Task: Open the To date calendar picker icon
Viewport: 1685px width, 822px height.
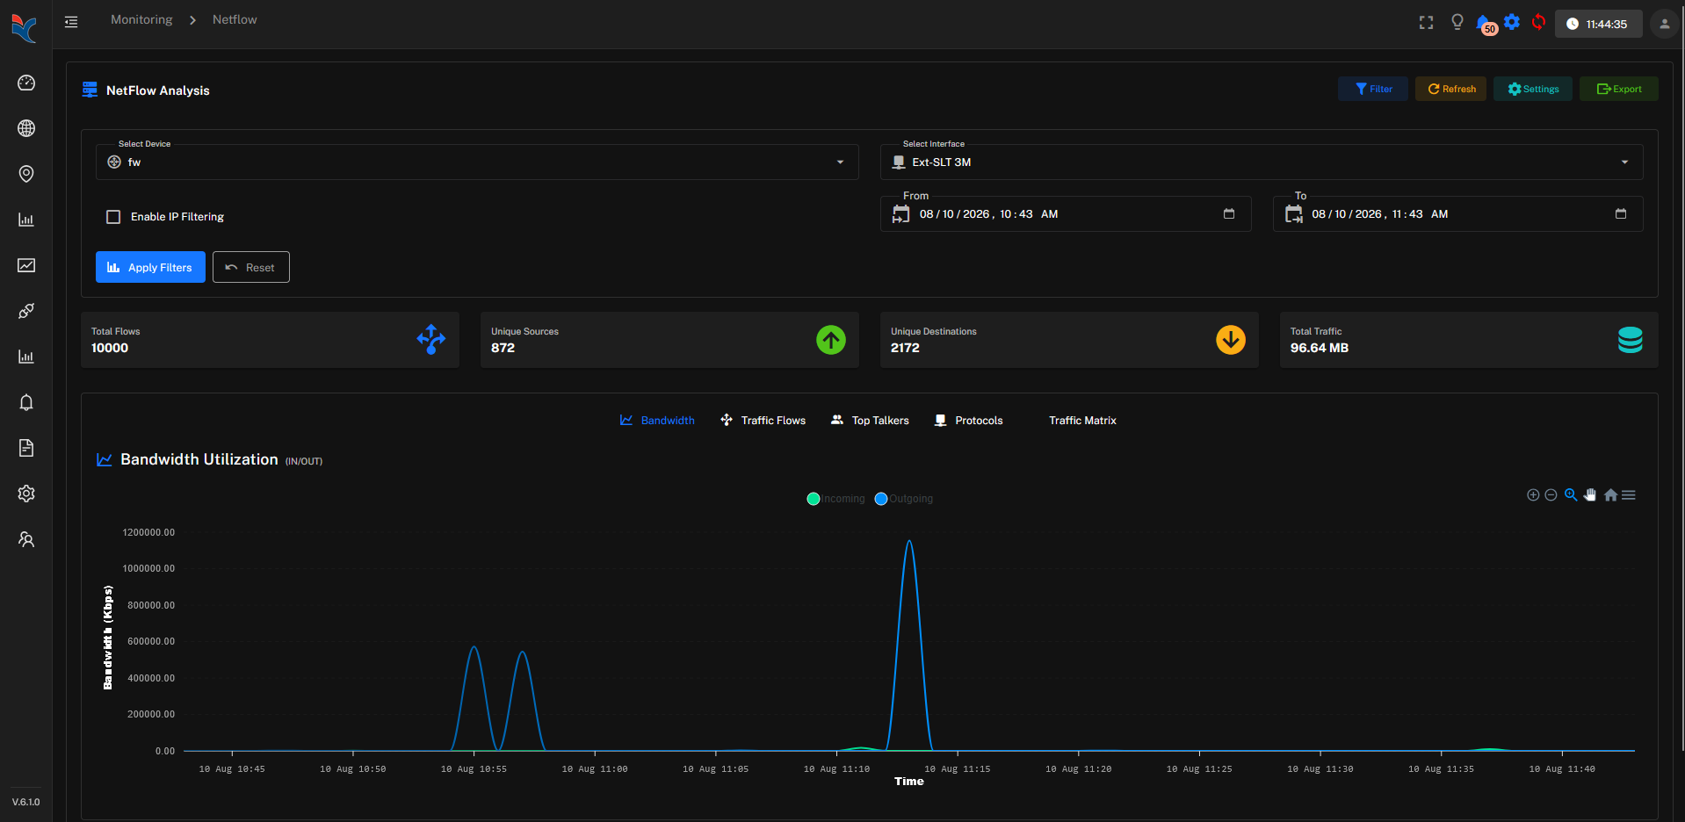Action: point(1621,213)
